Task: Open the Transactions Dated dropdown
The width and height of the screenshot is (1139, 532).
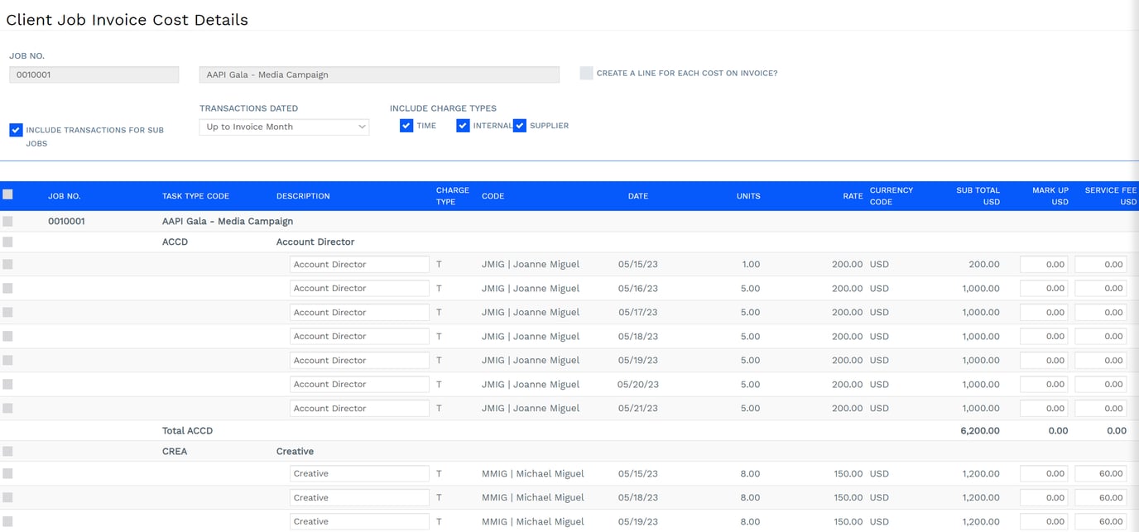Action: [284, 127]
